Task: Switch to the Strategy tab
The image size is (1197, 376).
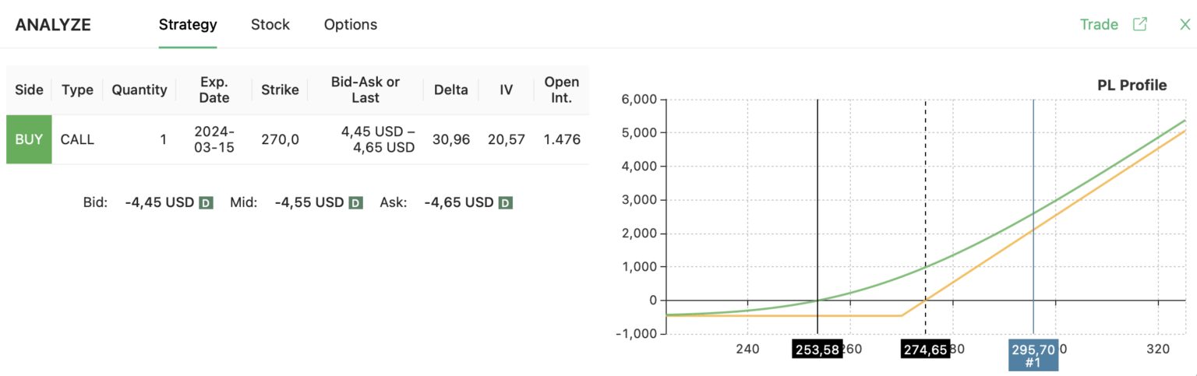Action: 188,25
